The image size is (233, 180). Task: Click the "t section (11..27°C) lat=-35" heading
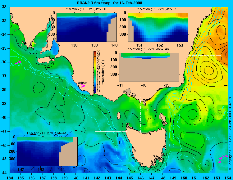click(x=158, y=9)
